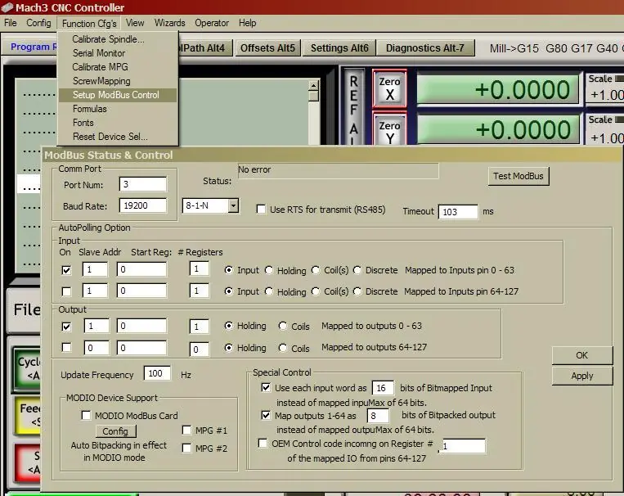The height and width of the screenshot is (496, 624).
Task: Toggle output 0-63 row On checkbox
Action: click(66, 327)
